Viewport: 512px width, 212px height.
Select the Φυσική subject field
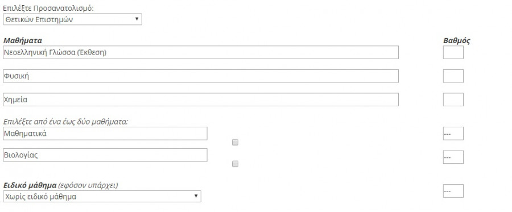tap(201, 76)
